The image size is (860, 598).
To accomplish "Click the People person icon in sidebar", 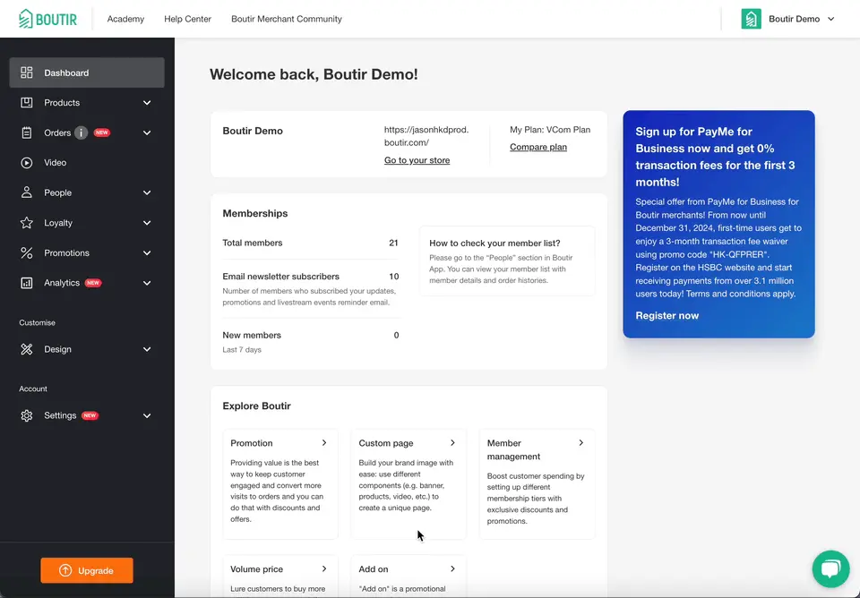I will click(x=26, y=192).
